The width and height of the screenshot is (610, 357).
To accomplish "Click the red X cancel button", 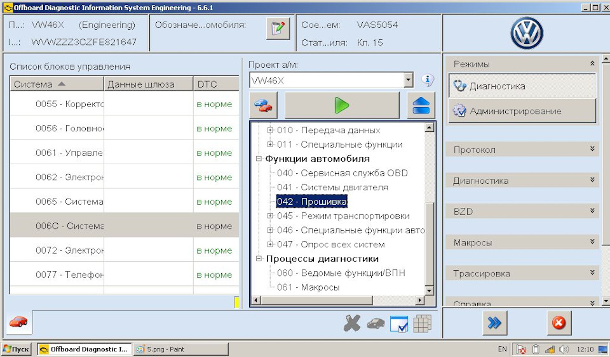I will pos(559,323).
